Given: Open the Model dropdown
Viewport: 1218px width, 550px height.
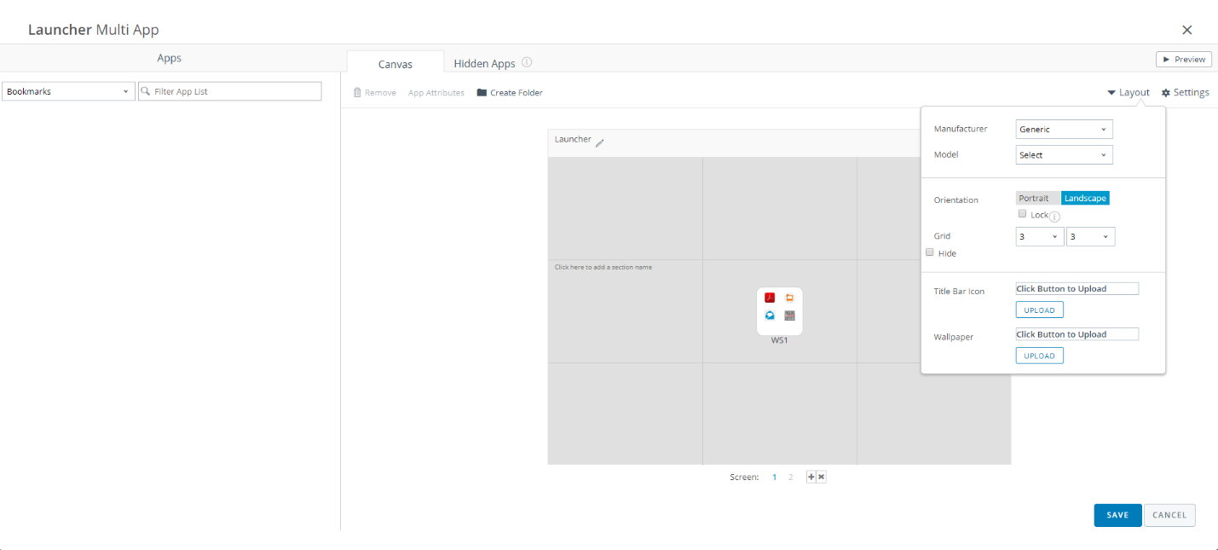Looking at the screenshot, I should [x=1065, y=155].
